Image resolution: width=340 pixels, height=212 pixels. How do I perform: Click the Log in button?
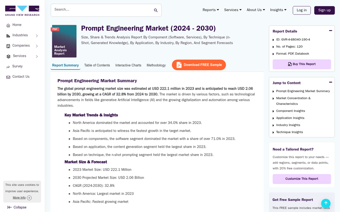click(301, 10)
